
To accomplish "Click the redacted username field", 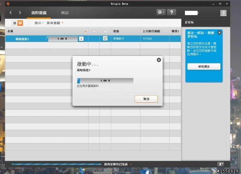I will point(192,13).
